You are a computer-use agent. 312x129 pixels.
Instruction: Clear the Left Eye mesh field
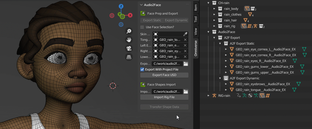(185, 45)
